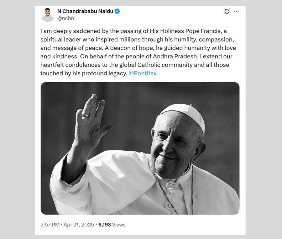Open N Chandrababu Naidu's profile avatar

point(48,14)
